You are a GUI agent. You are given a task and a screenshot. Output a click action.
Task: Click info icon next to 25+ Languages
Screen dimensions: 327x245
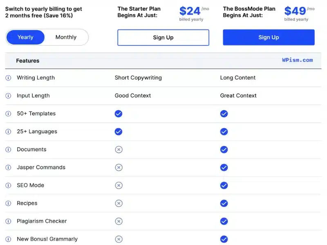coord(8,131)
